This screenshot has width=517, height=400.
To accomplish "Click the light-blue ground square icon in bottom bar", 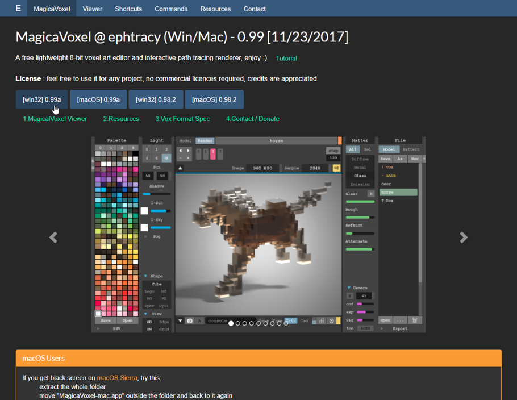I will click(314, 322).
